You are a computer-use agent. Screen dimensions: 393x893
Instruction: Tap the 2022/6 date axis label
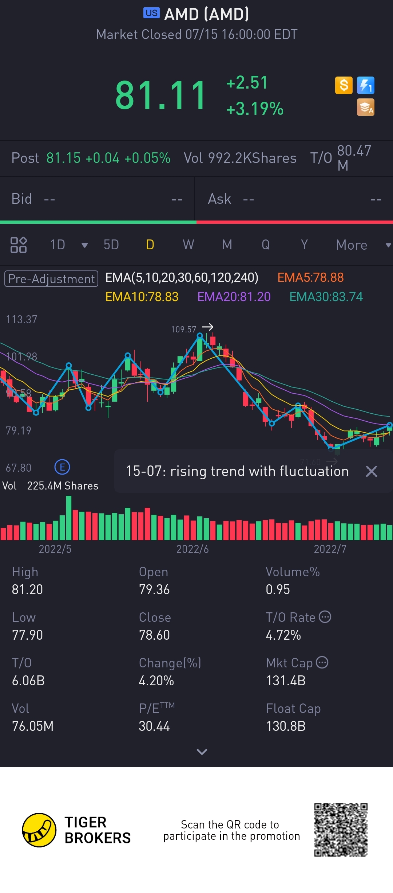tap(192, 549)
